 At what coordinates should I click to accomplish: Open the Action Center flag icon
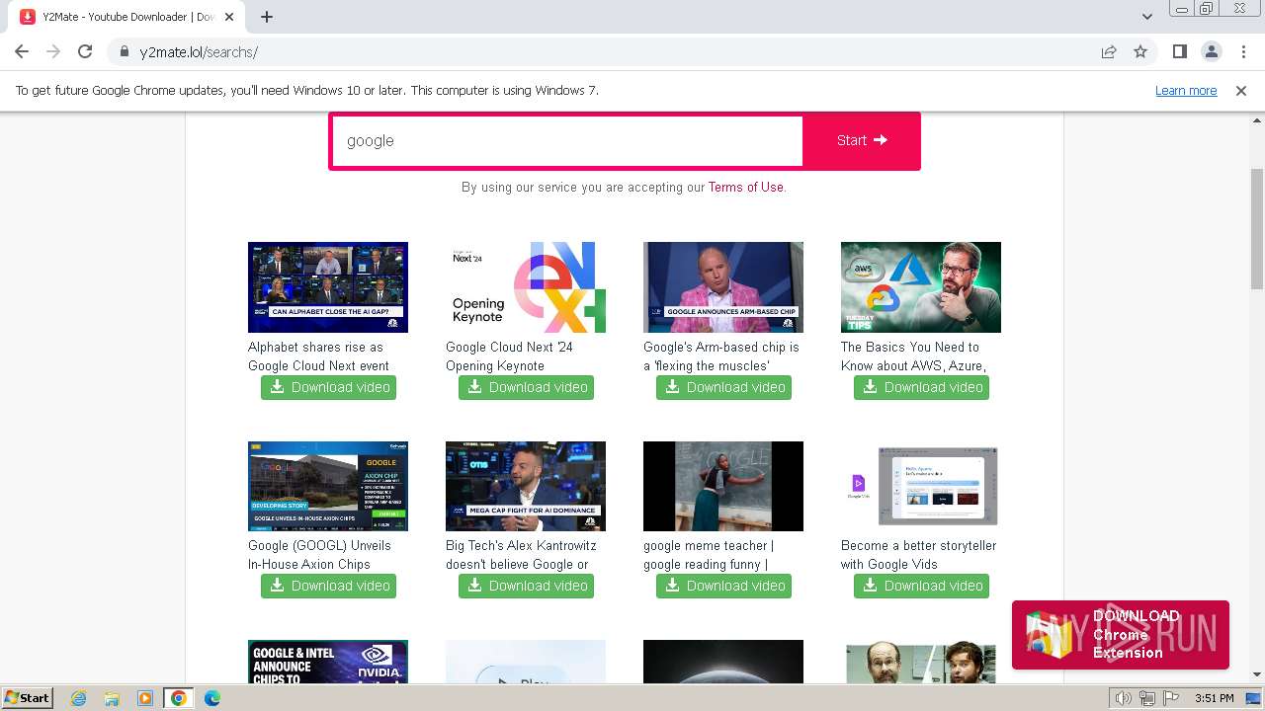click(1170, 698)
